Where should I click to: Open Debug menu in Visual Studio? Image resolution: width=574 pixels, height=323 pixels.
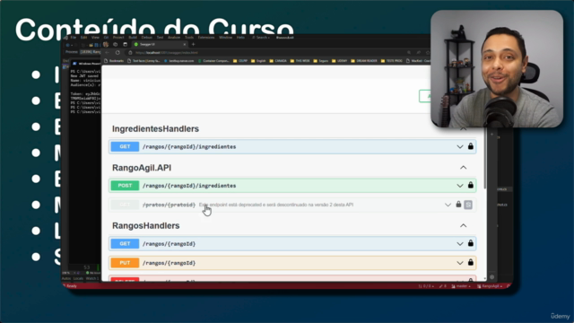(146, 38)
